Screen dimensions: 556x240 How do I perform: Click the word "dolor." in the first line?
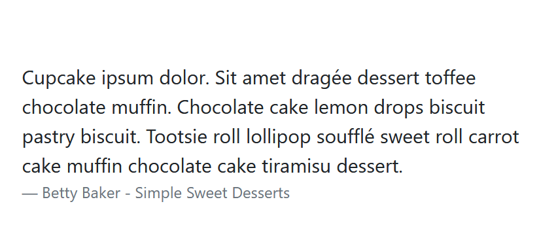tap(184, 78)
